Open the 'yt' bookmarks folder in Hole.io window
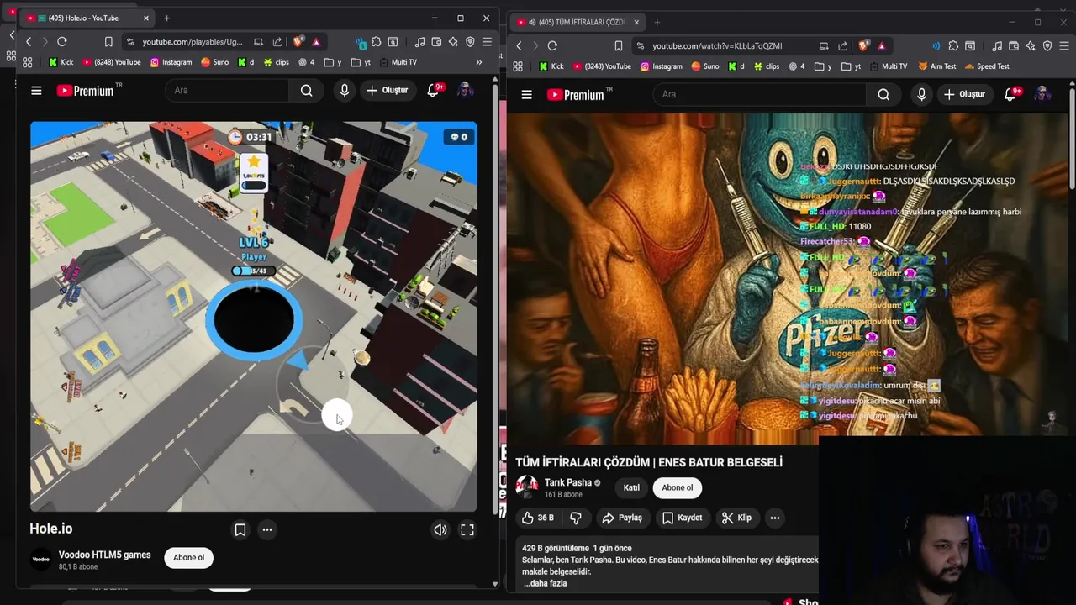 click(x=361, y=62)
